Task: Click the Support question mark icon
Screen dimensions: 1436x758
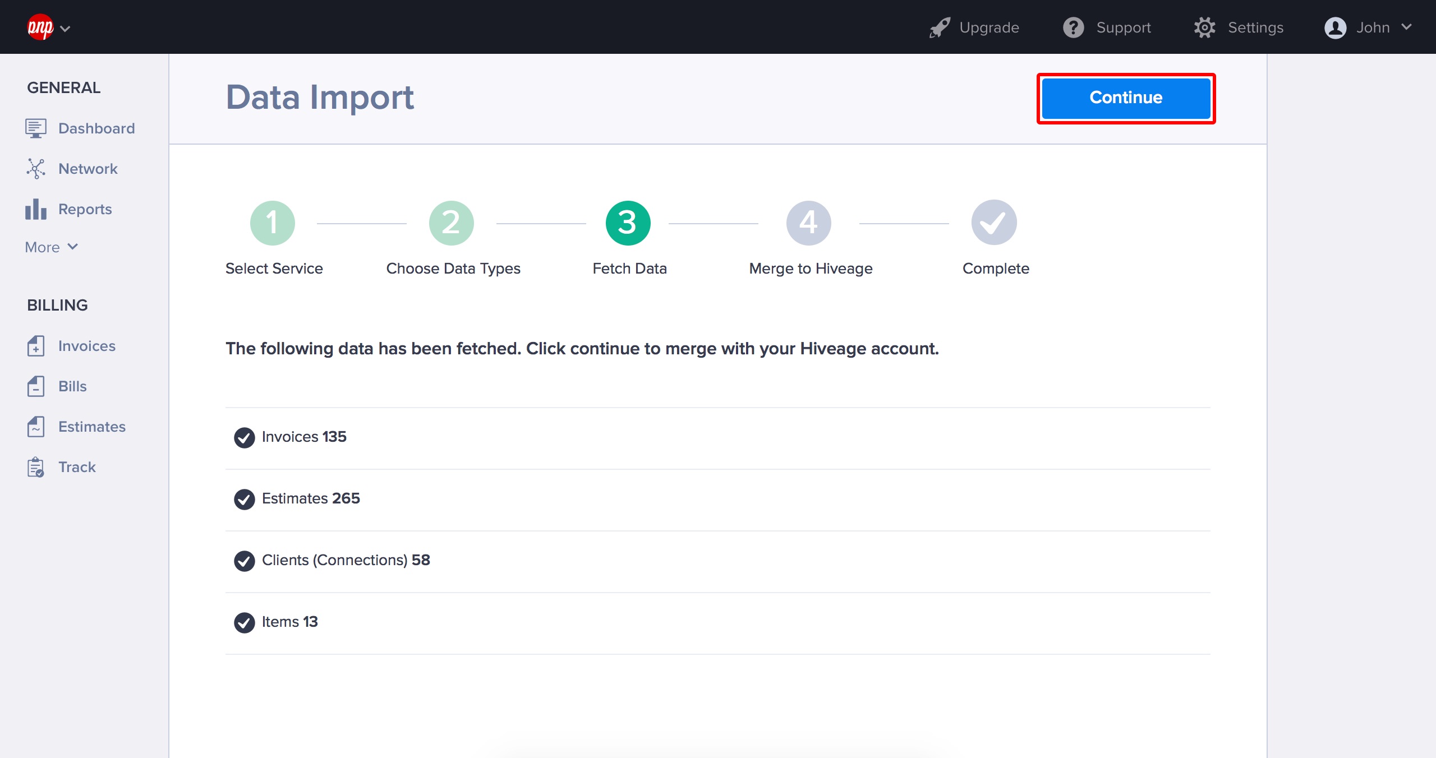Action: coord(1074,27)
